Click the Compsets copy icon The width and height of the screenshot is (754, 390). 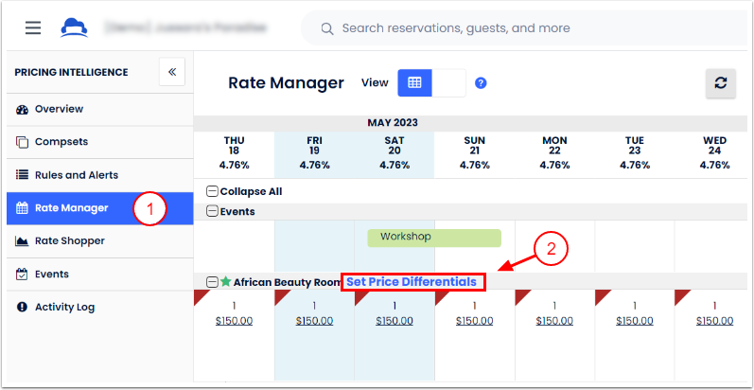pos(22,142)
